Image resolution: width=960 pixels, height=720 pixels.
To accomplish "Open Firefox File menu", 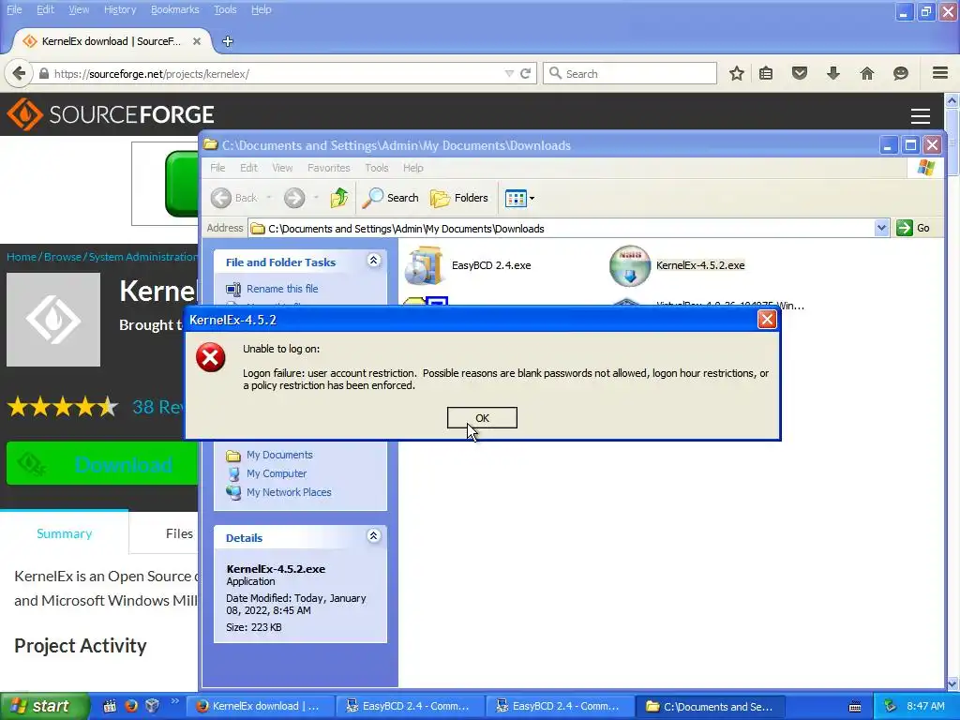I will [x=14, y=9].
